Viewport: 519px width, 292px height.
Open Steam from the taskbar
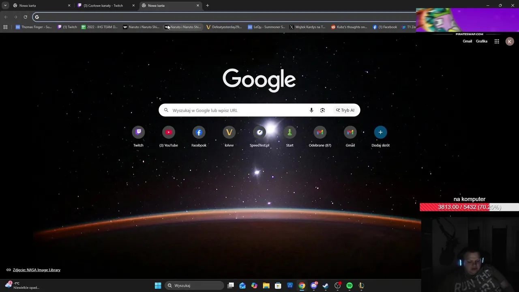click(x=325, y=286)
